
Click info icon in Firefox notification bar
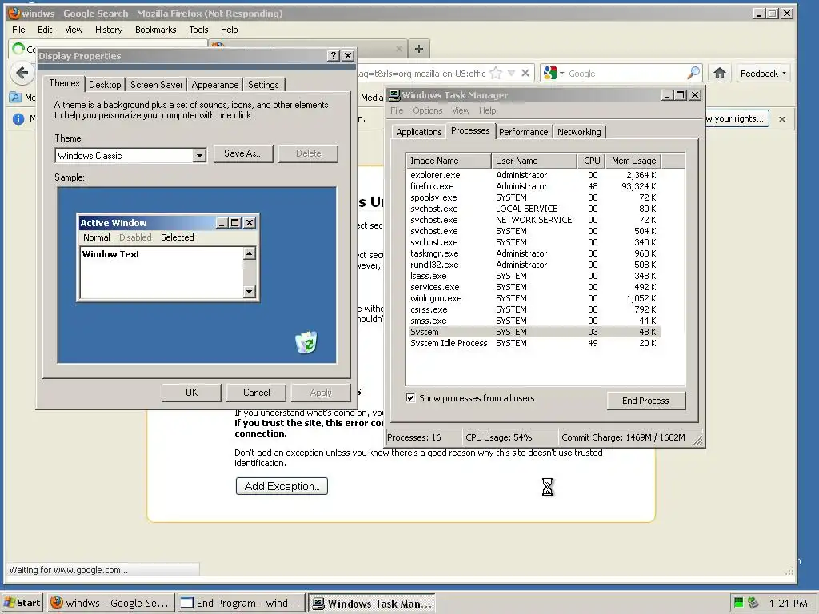point(18,119)
